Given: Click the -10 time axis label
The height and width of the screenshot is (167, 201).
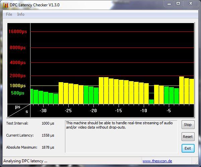Looking at the screenshot, I should point(143,111).
